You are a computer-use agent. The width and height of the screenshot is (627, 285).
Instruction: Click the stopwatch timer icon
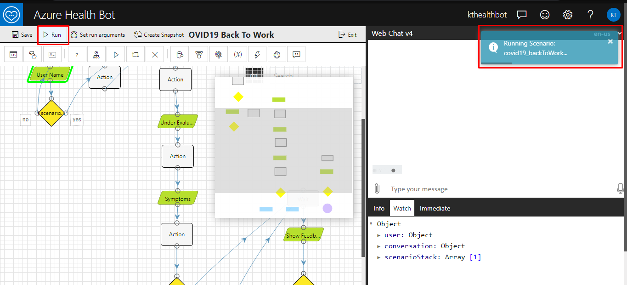pyautogui.click(x=277, y=55)
